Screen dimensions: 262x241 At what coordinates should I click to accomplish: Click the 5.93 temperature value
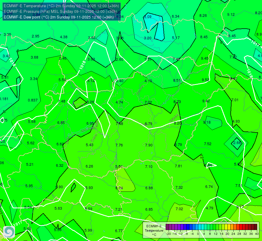pyautogui.click(x=89, y=188)
